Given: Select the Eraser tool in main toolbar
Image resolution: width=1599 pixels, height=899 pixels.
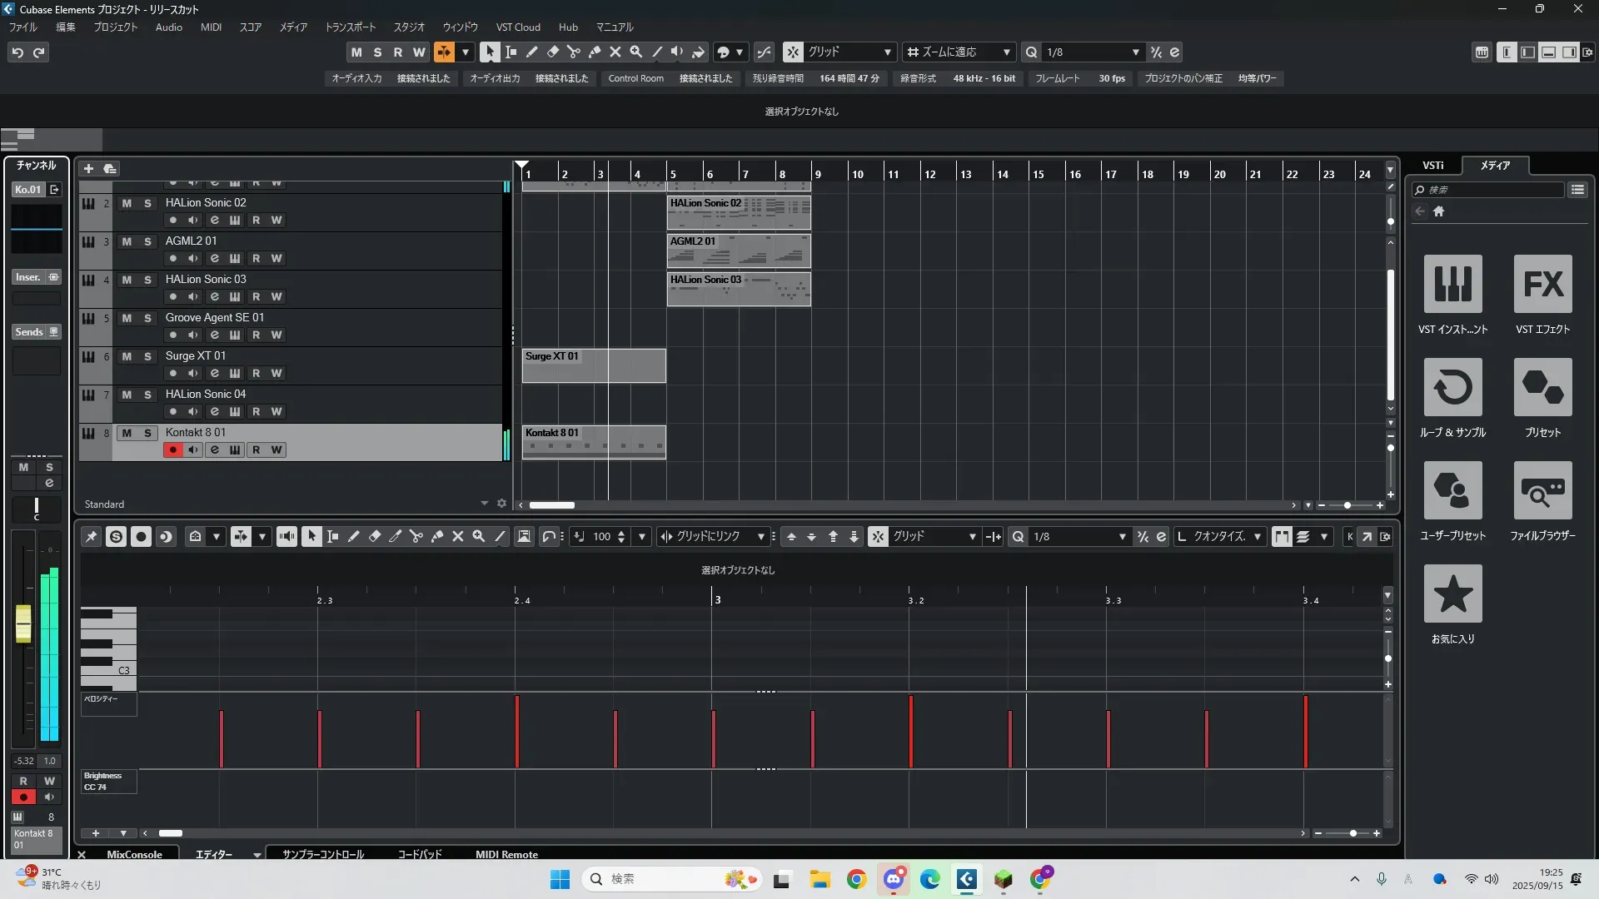Looking at the screenshot, I should [x=553, y=52].
